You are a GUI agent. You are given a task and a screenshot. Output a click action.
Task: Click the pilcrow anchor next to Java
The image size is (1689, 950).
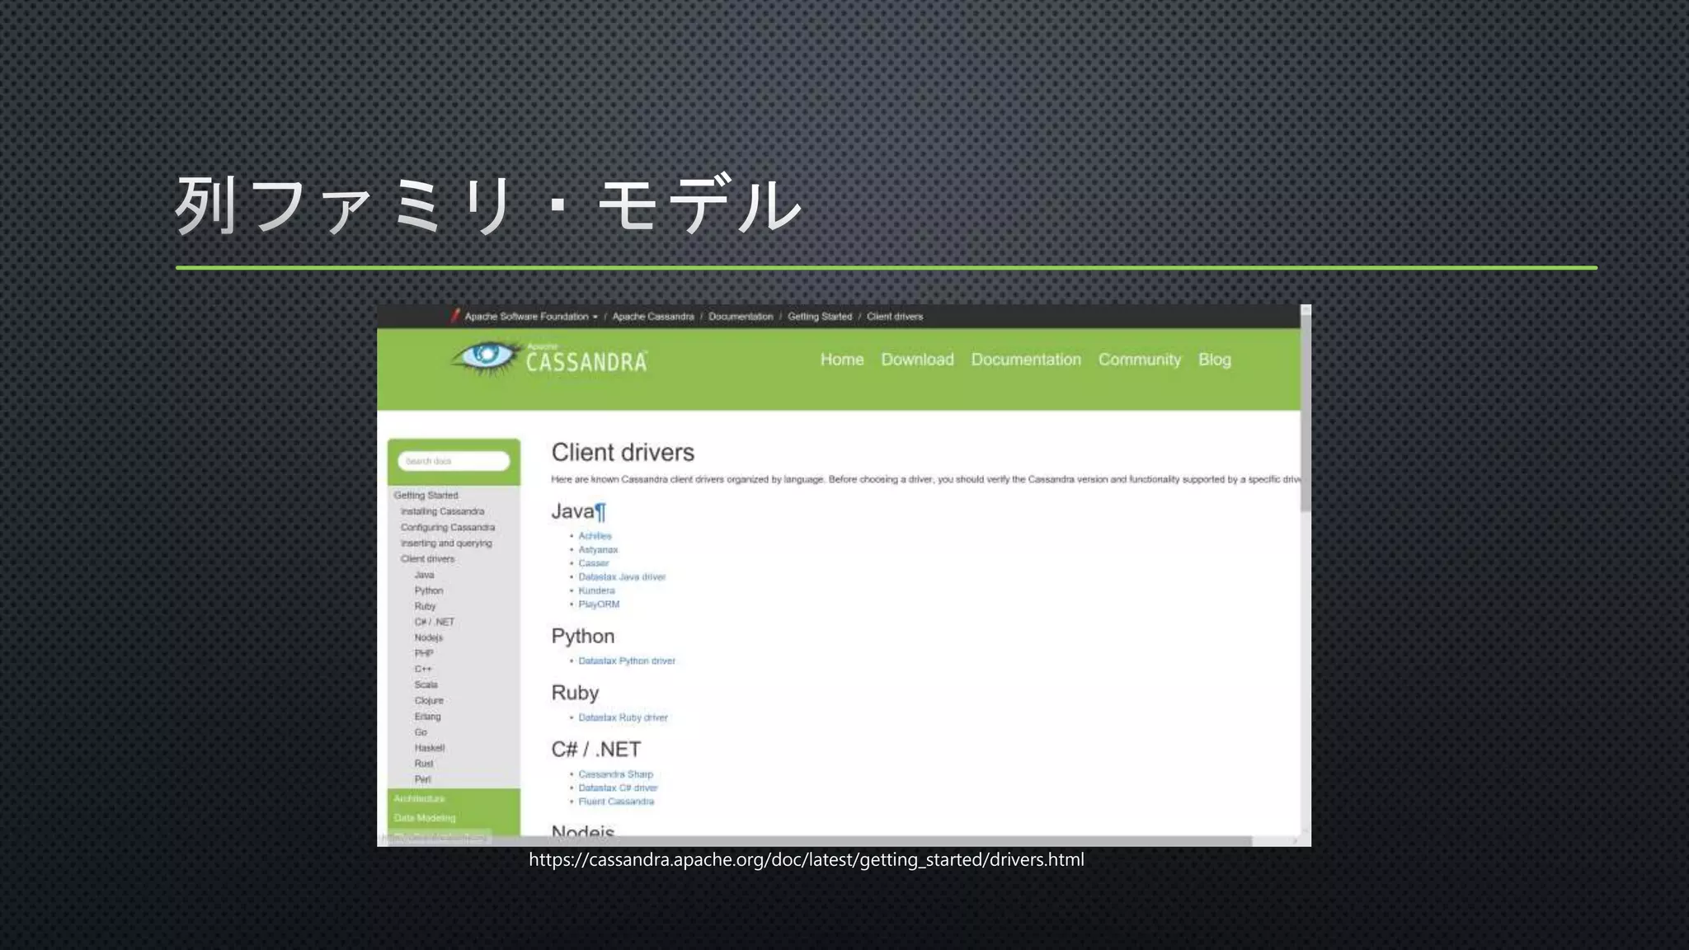[x=600, y=512]
